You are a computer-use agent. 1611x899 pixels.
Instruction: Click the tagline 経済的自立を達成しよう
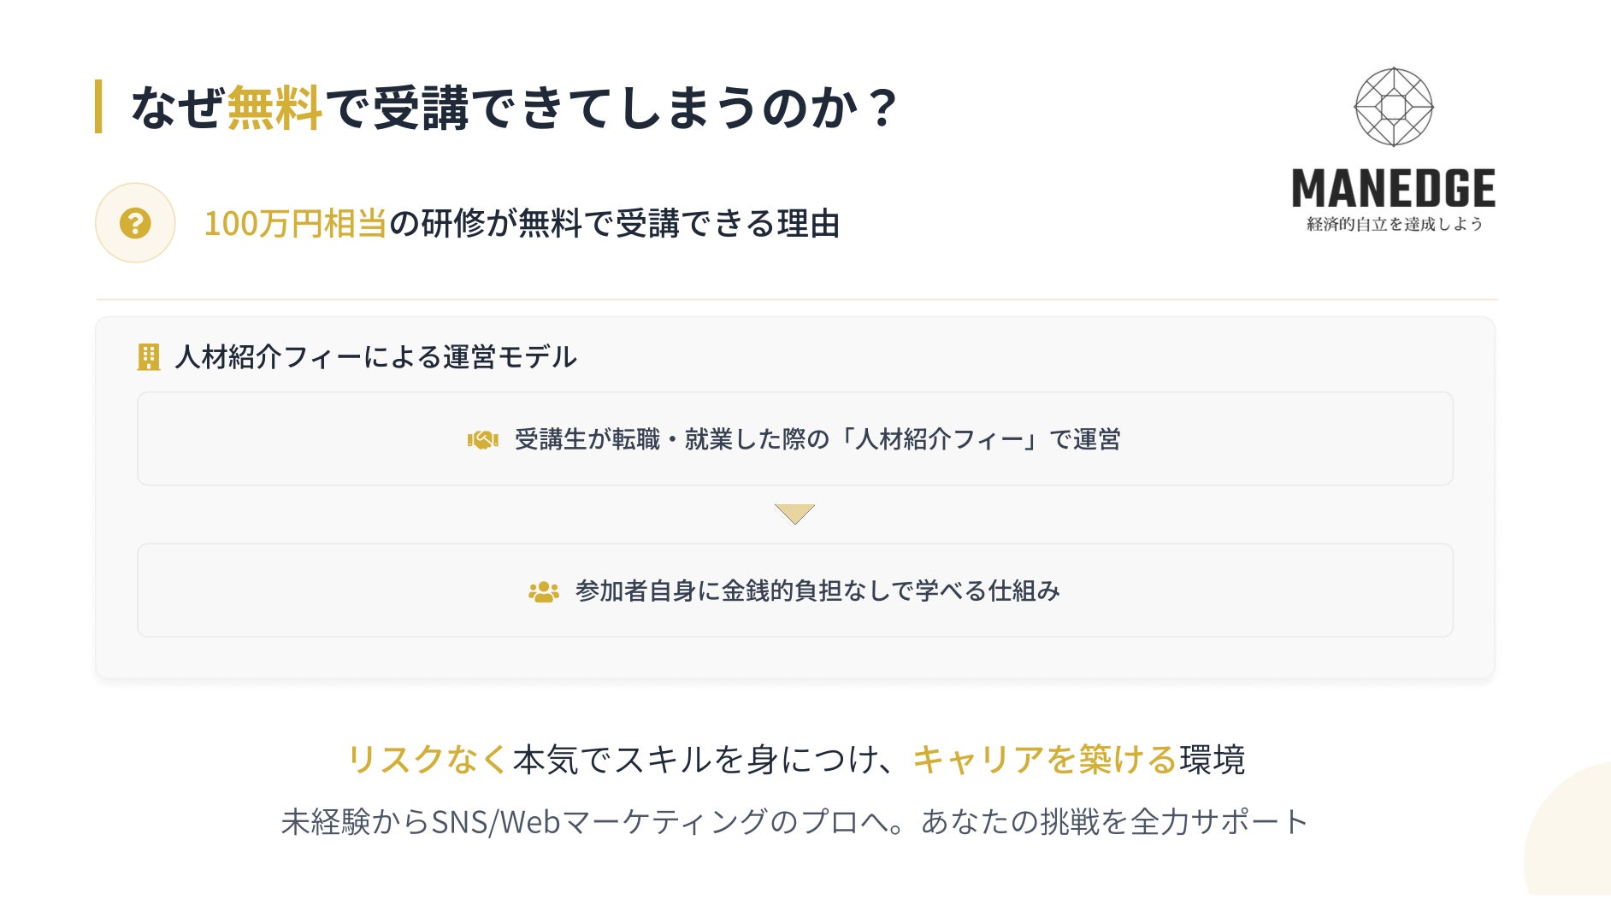pyautogui.click(x=1394, y=224)
